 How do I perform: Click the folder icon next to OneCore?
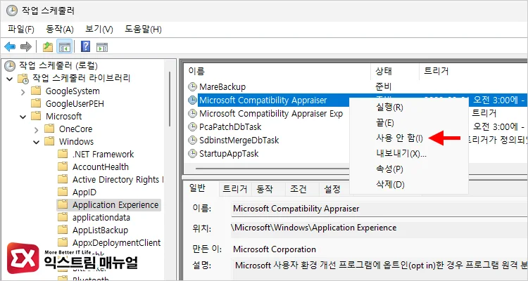(x=49, y=129)
